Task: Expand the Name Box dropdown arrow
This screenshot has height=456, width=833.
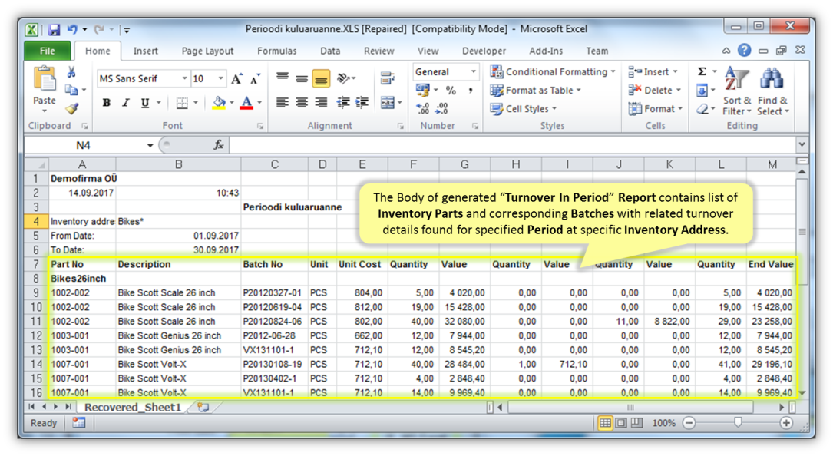Action: point(150,145)
